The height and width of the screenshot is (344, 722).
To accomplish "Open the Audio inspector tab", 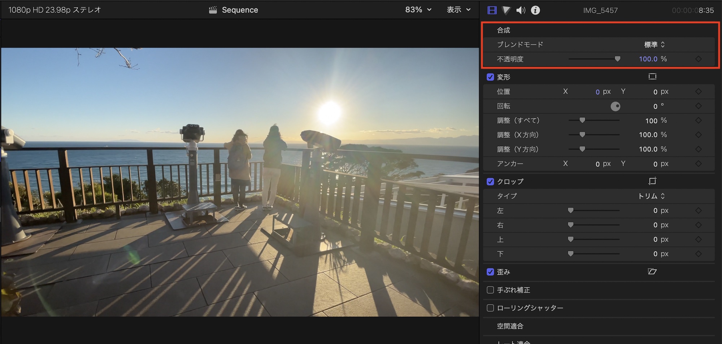I will point(521,10).
